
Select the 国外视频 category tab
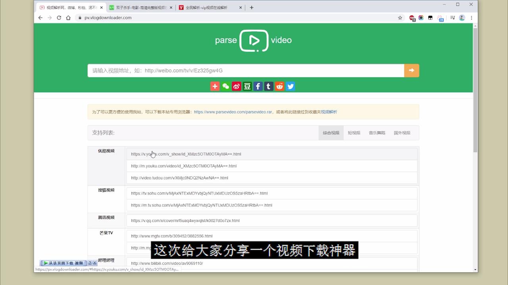point(402,132)
